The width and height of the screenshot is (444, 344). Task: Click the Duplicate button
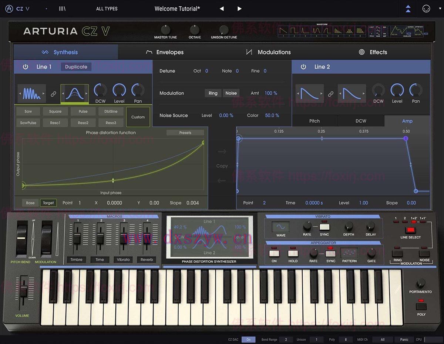[76, 67]
